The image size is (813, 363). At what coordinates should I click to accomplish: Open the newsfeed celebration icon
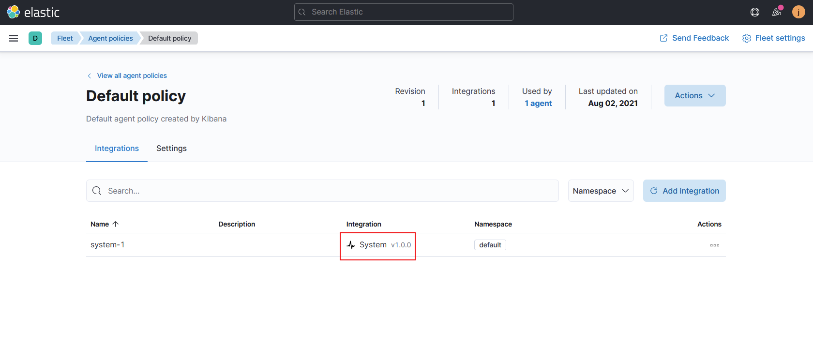(x=777, y=12)
